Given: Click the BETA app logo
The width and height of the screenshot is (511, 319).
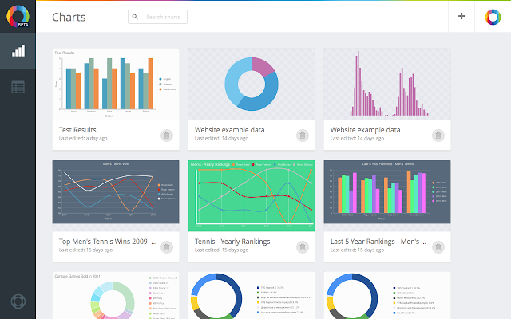Looking at the screenshot, I should point(18,16).
